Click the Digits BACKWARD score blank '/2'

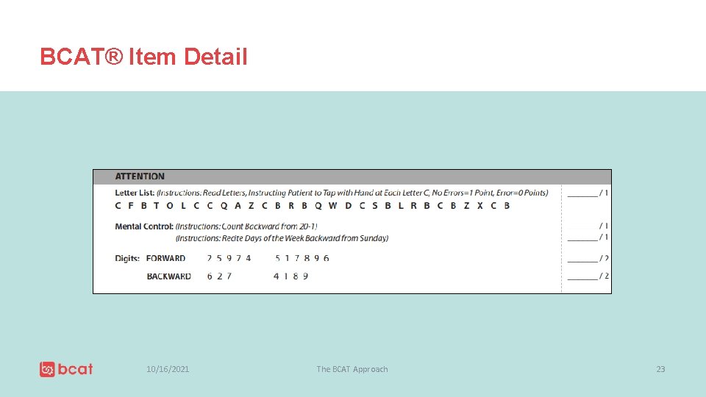[x=588, y=276]
